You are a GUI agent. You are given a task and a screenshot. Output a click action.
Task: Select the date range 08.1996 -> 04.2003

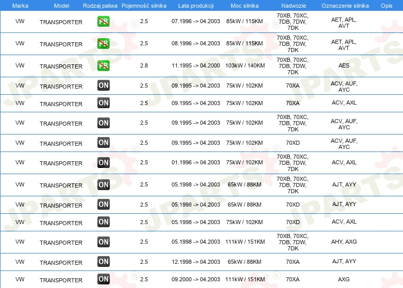[x=196, y=43]
